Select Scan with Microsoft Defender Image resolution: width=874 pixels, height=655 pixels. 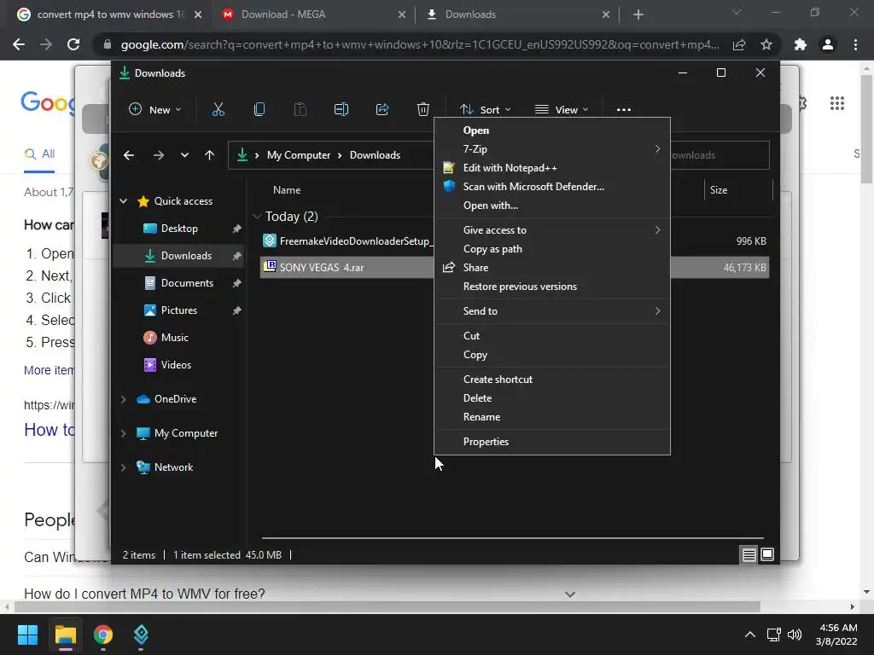pos(552,187)
